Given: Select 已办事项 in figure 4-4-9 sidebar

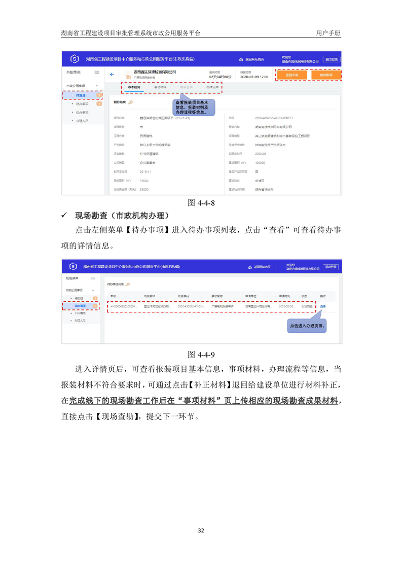Looking at the screenshot, I should 80,313.
